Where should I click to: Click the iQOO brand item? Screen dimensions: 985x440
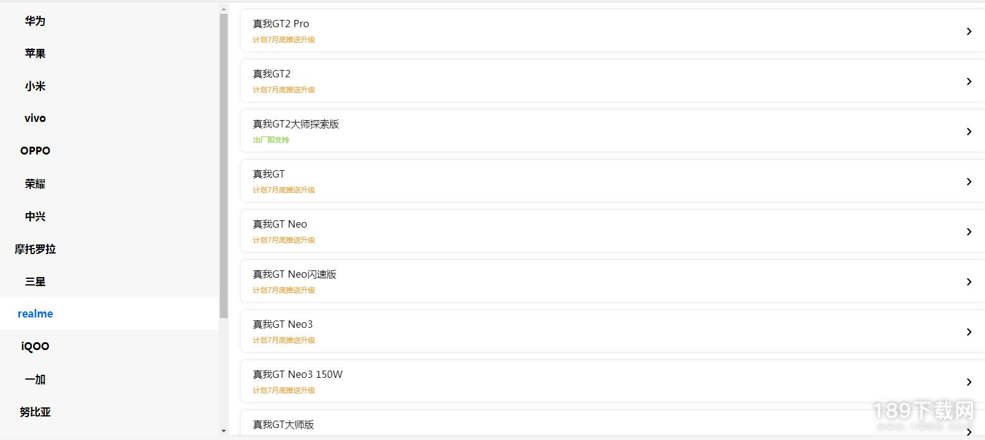pyautogui.click(x=35, y=346)
